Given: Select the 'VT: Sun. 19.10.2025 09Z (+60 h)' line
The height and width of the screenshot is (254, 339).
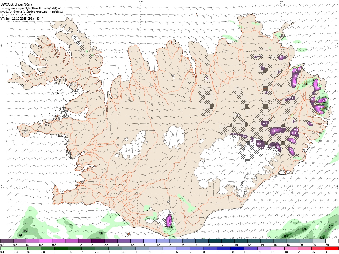Looking at the screenshot, I should pyautogui.click(x=22, y=19).
